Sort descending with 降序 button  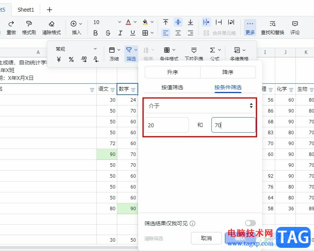pyautogui.click(x=228, y=72)
